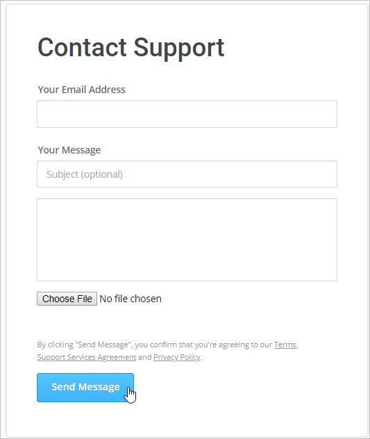
Task: Click the quoted "Send Message" in disclaimer
Action: click(103, 345)
